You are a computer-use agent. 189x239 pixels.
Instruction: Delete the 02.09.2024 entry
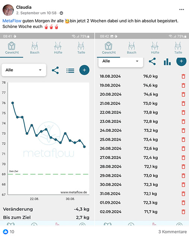pos(183,212)
